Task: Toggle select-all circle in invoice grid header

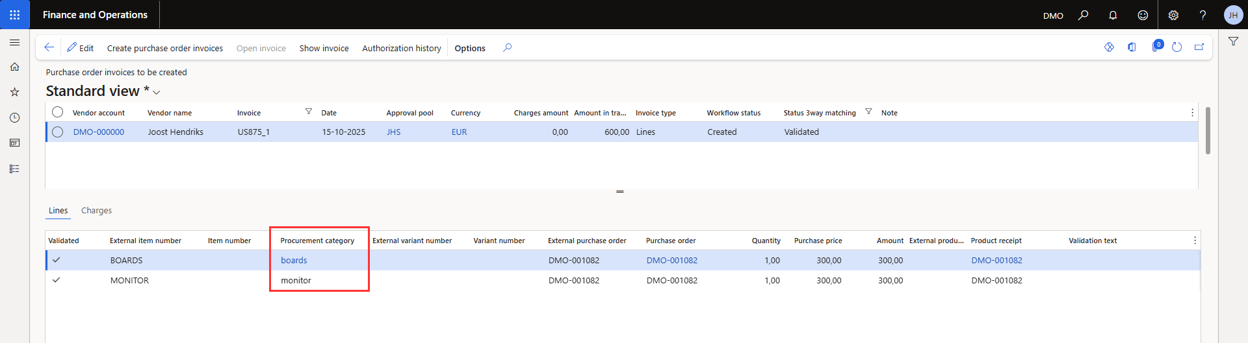Action: point(58,112)
